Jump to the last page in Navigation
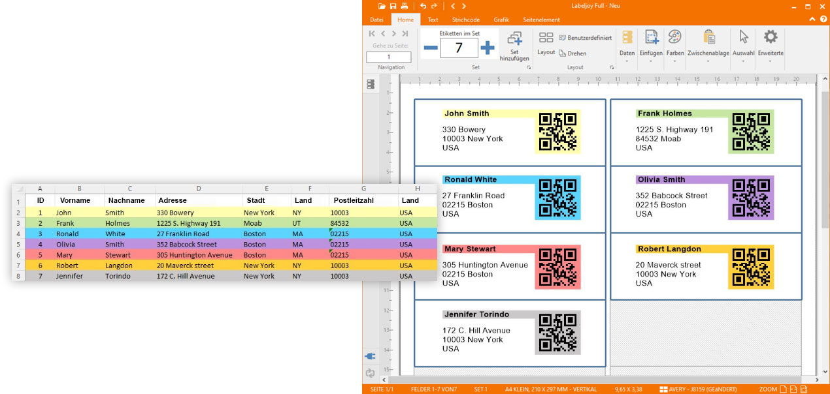This screenshot has height=394, width=830. pos(405,33)
